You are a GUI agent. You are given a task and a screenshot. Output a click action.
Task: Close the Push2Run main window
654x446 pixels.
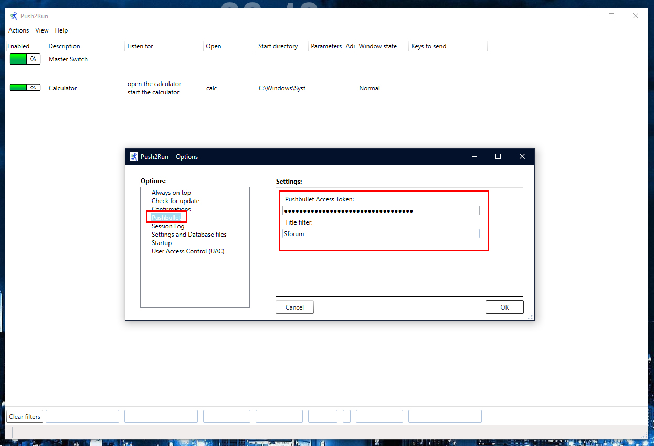[x=636, y=16]
